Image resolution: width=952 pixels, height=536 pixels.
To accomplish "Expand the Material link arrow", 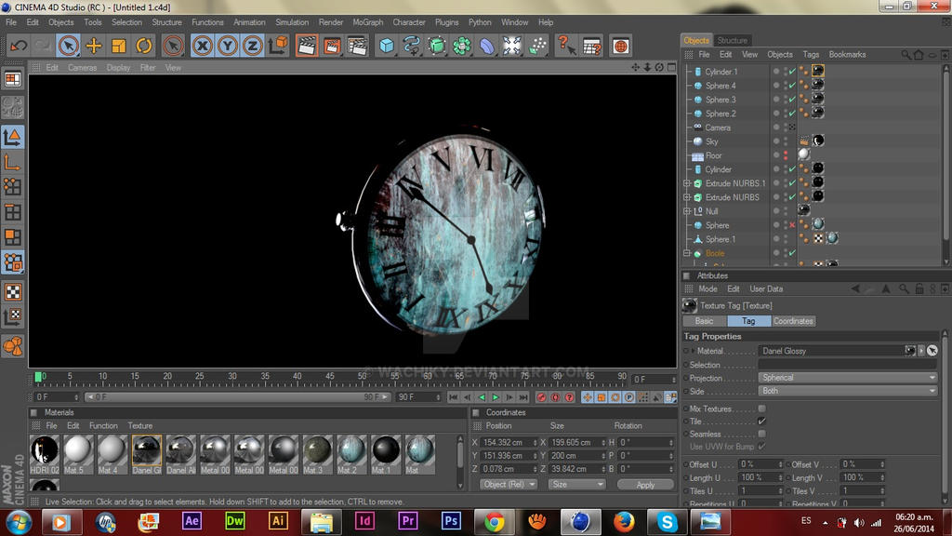I will click(693, 351).
